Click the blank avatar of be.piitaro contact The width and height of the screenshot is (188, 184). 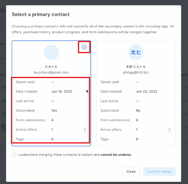[51, 52]
